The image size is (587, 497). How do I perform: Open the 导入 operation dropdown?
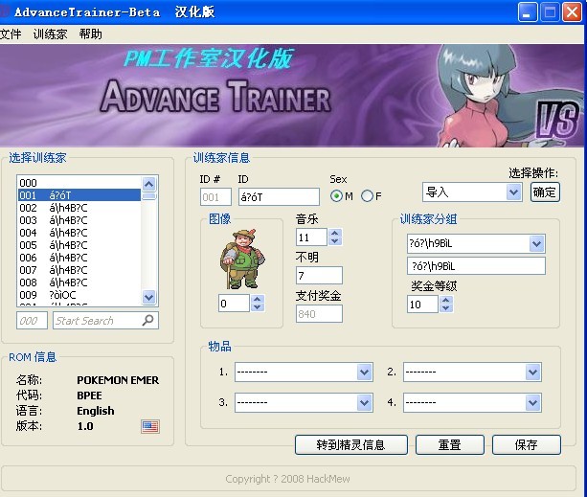pyautogui.click(x=514, y=192)
